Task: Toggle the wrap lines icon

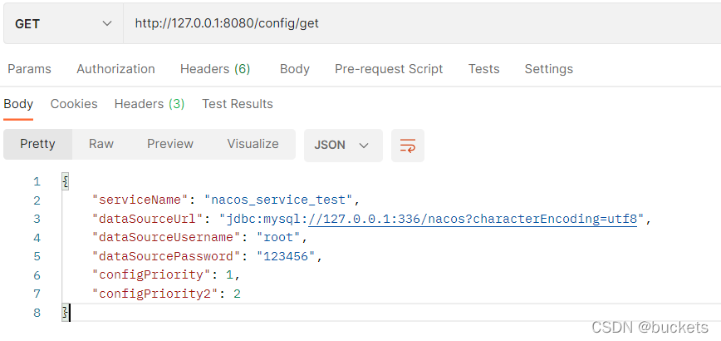Action: point(407,145)
